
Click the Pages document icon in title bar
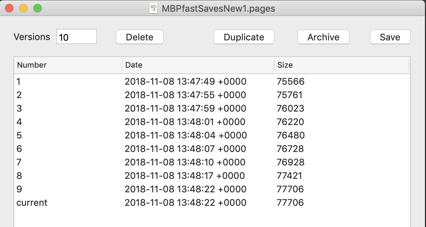click(x=153, y=8)
